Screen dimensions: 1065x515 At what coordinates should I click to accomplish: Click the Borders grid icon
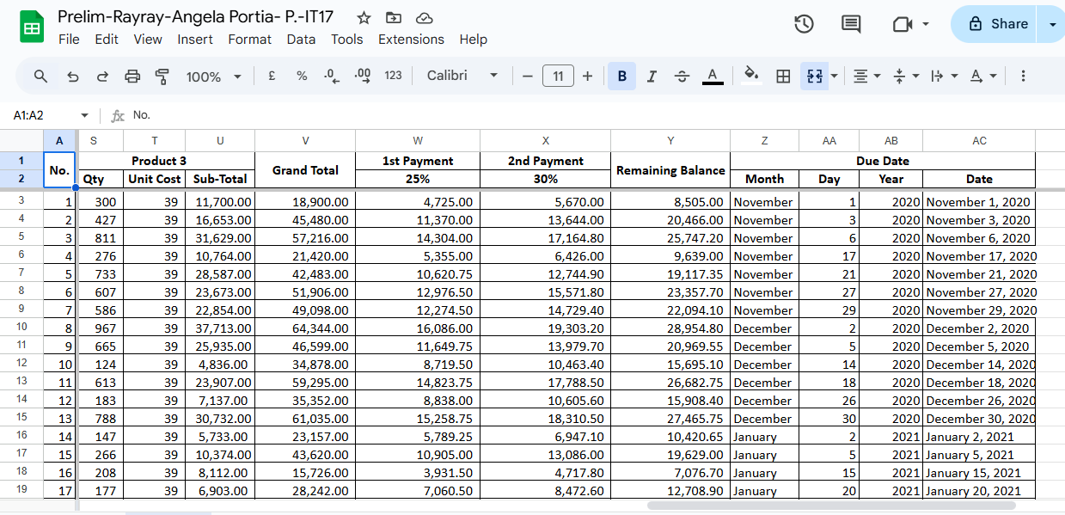[x=783, y=77]
